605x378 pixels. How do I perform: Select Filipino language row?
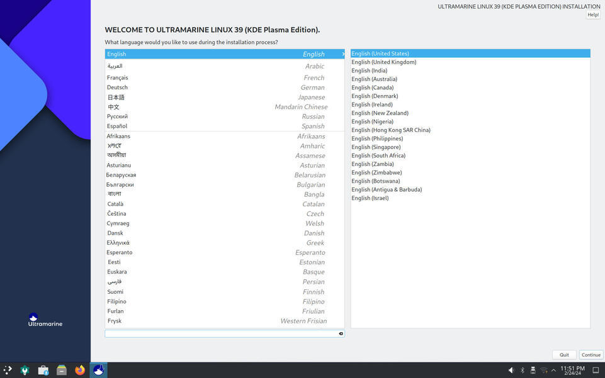coord(225,301)
